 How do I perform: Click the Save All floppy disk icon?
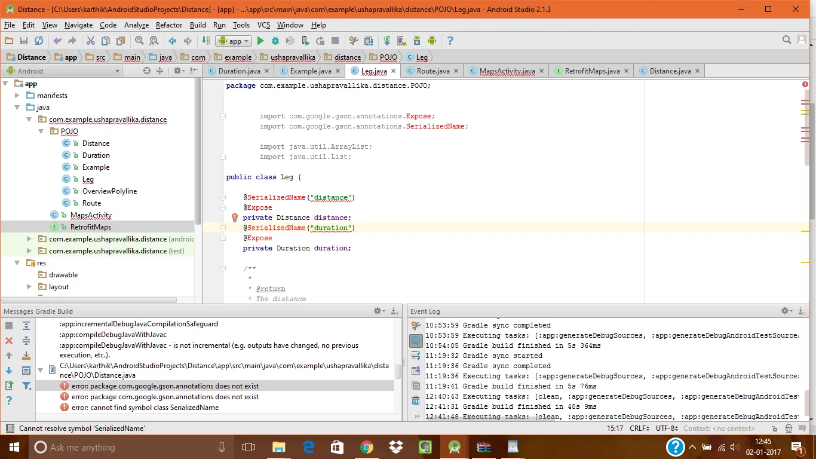click(x=24, y=41)
